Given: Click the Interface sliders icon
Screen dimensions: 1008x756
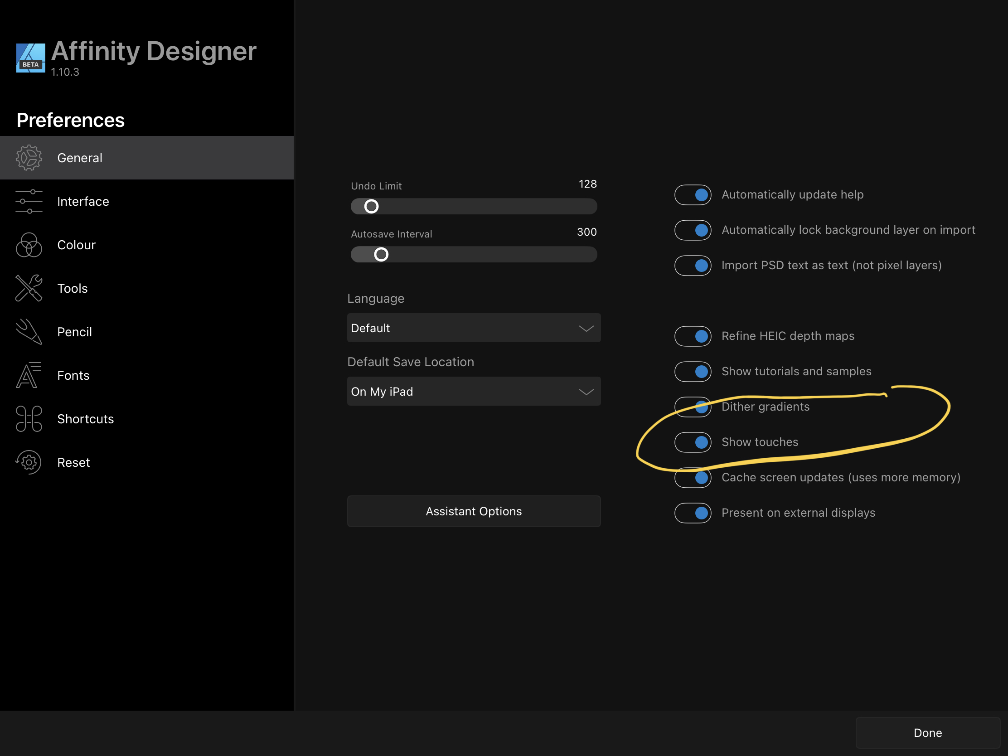Looking at the screenshot, I should [x=29, y=201].
